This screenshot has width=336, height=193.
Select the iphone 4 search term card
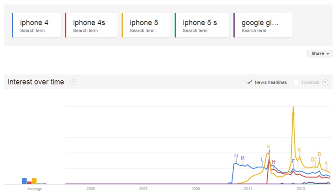pos(36,25)
